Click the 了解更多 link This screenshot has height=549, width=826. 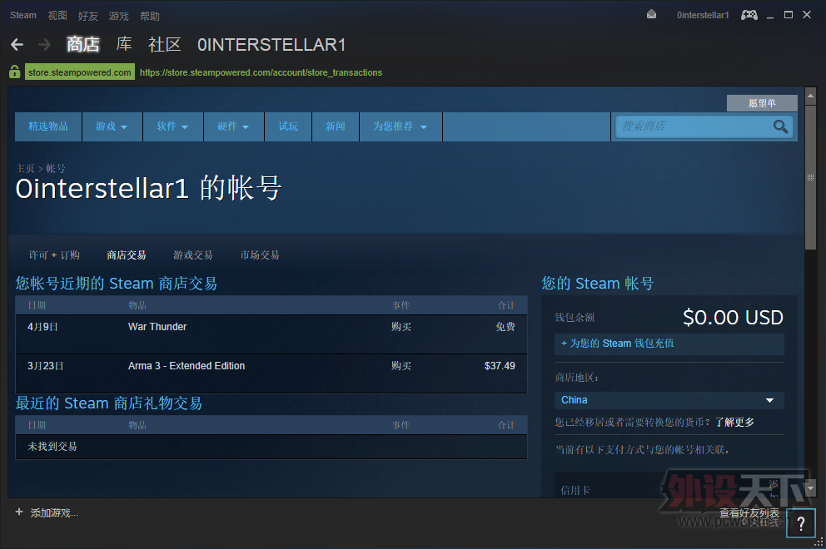[x=735, y=422]
